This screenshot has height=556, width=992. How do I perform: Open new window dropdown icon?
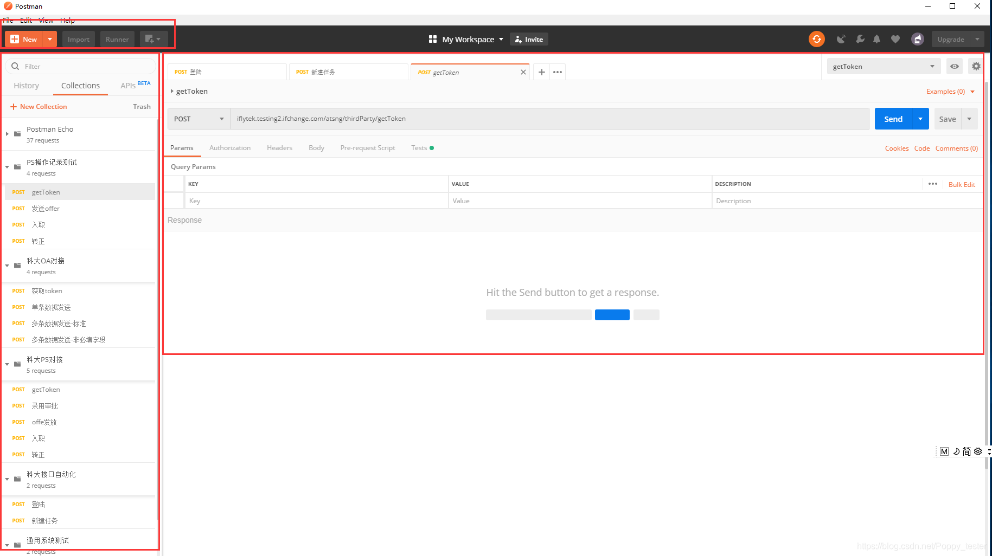153,39
